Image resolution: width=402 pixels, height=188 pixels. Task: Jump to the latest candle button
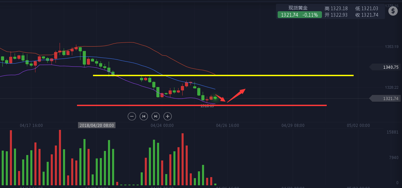[x=156, y=116]
